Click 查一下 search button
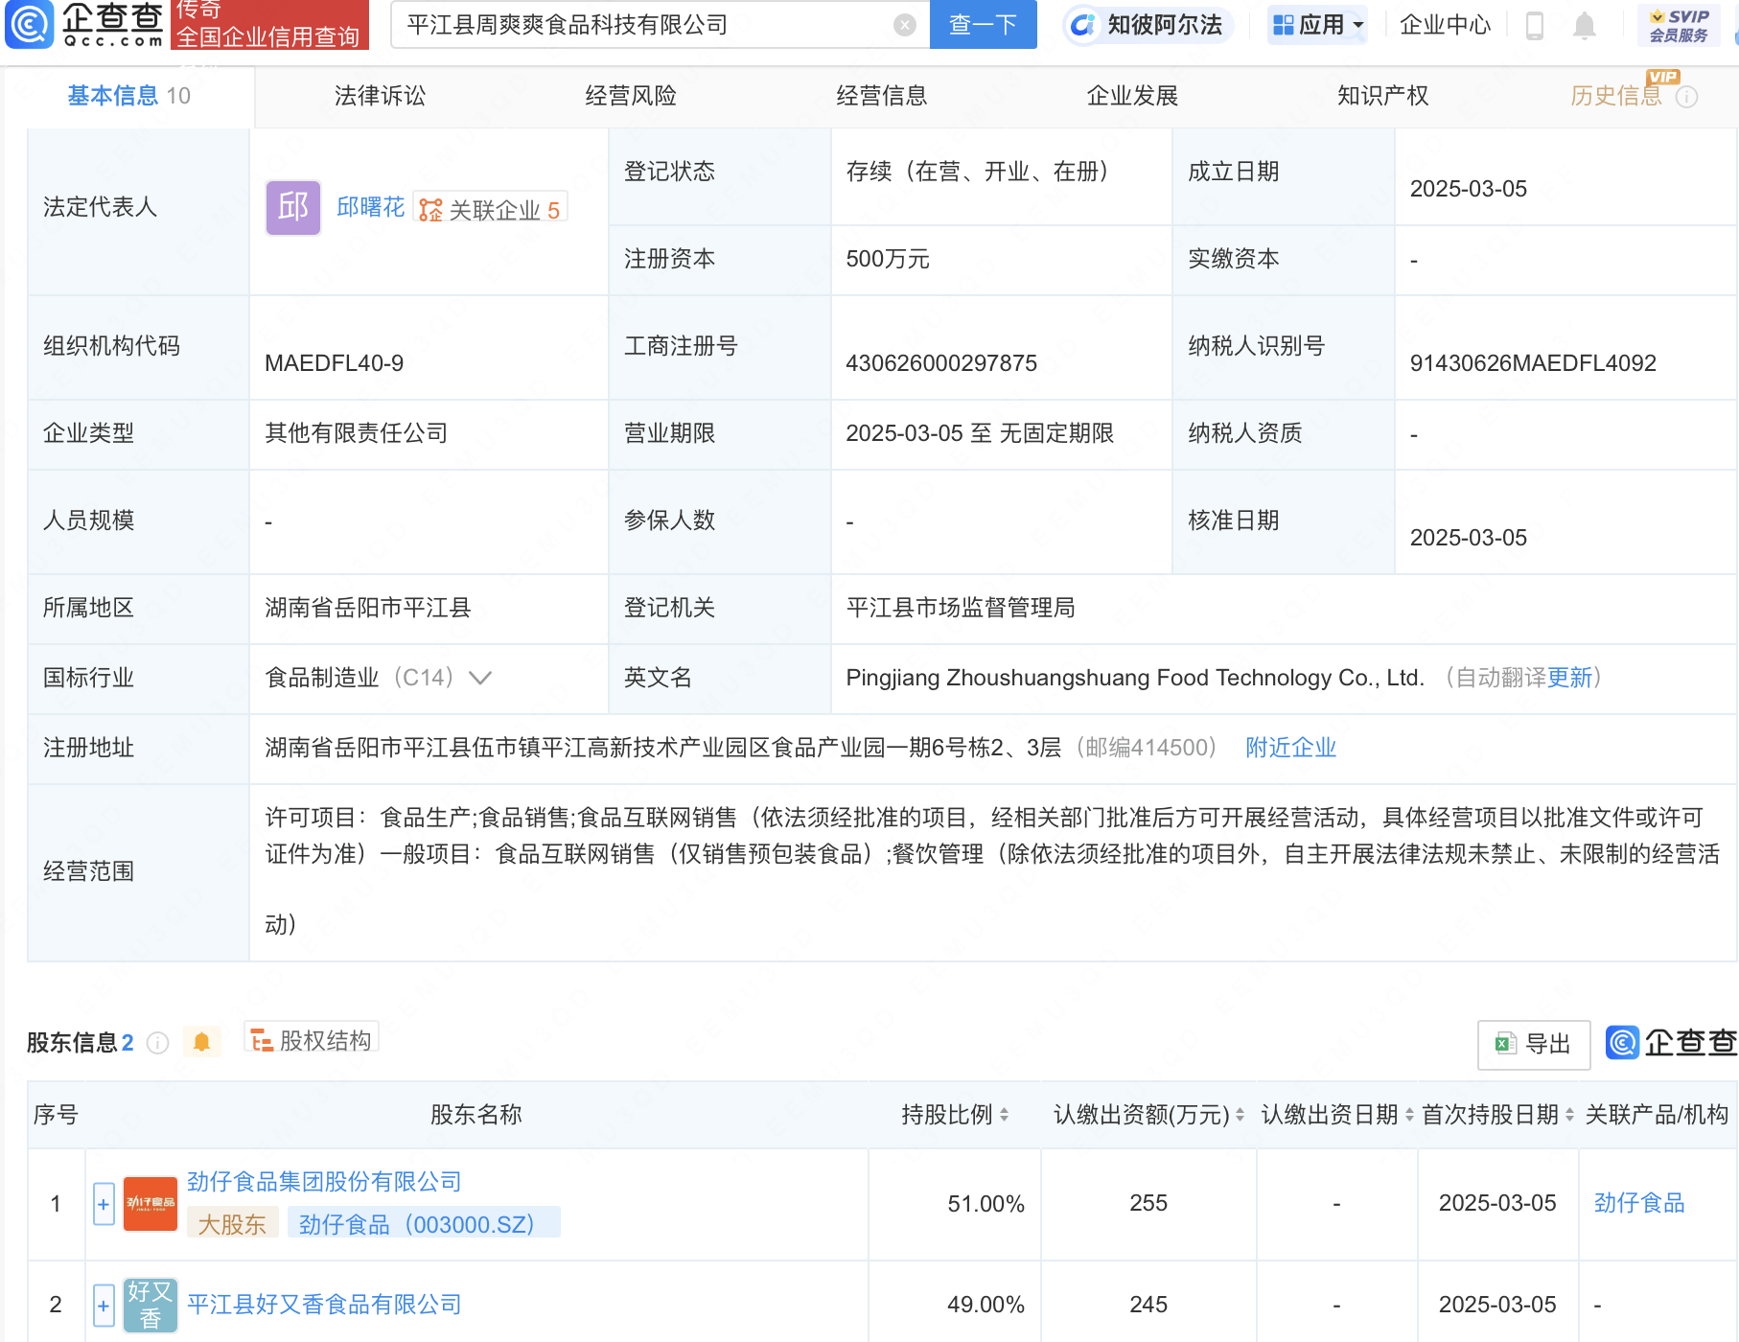This screenshot has height=1342, width=1739. [x=984, y=25]
